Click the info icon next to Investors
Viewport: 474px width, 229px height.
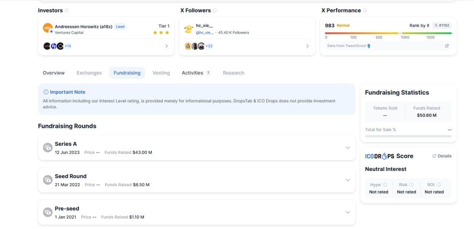tap(67, 11)
